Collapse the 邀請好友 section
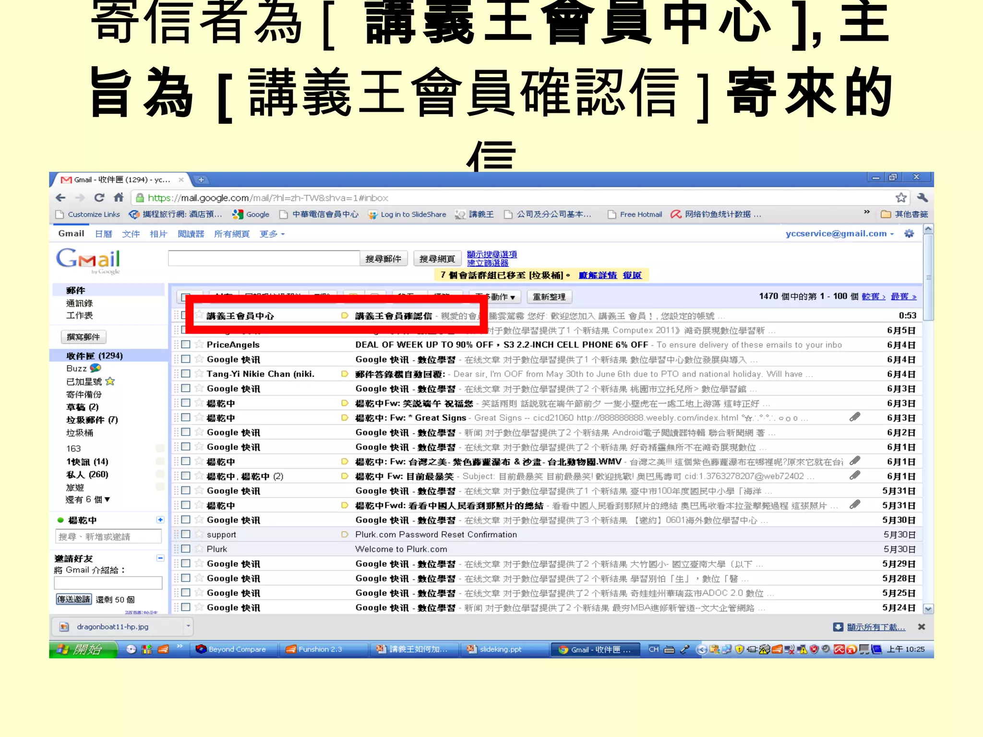The width and height of the screenshot is (983, 737). coord(160,558)
